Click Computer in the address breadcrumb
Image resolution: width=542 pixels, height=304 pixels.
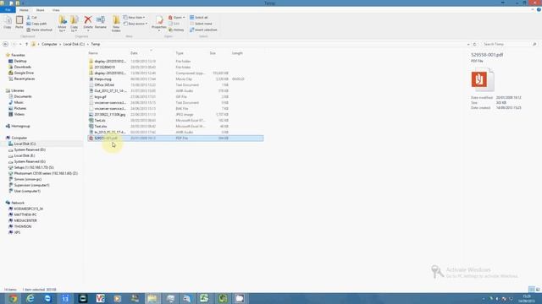[49, 44]
